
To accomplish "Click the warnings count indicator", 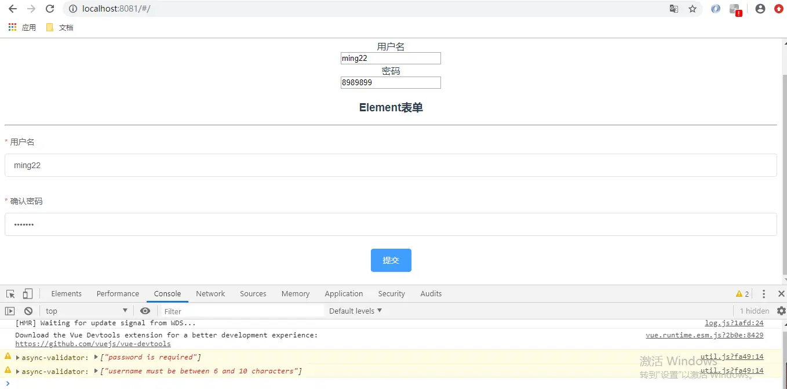I will [x=742, y=294].
